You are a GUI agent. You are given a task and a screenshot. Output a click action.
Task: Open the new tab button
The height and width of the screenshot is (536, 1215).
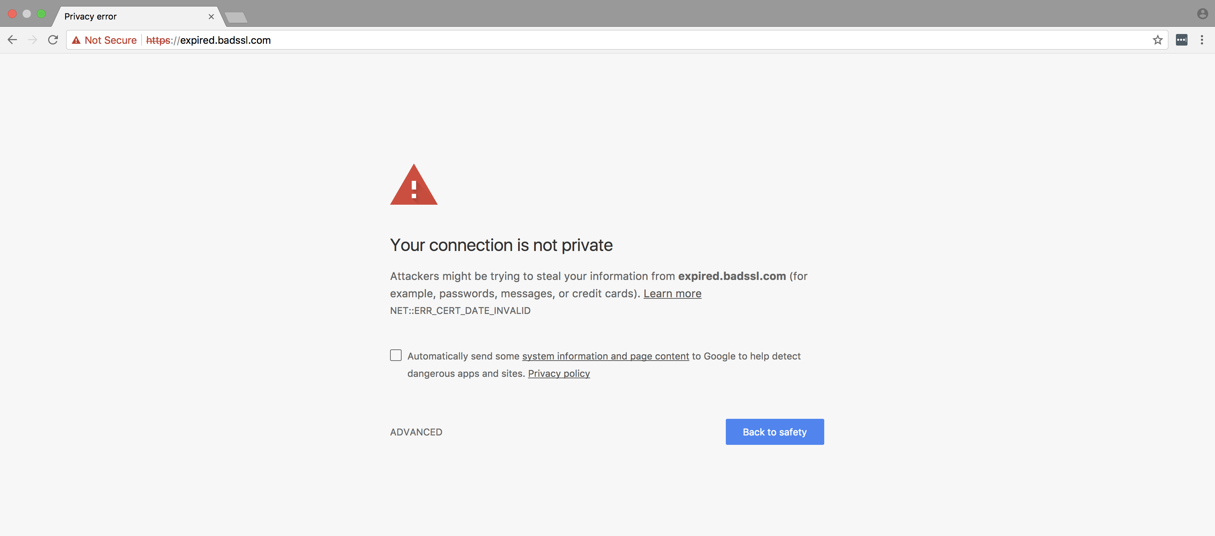click(x=236, y=17)
